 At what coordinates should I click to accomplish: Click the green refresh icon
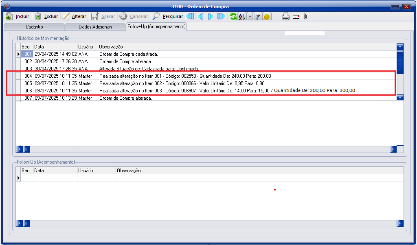pos(233,17)
